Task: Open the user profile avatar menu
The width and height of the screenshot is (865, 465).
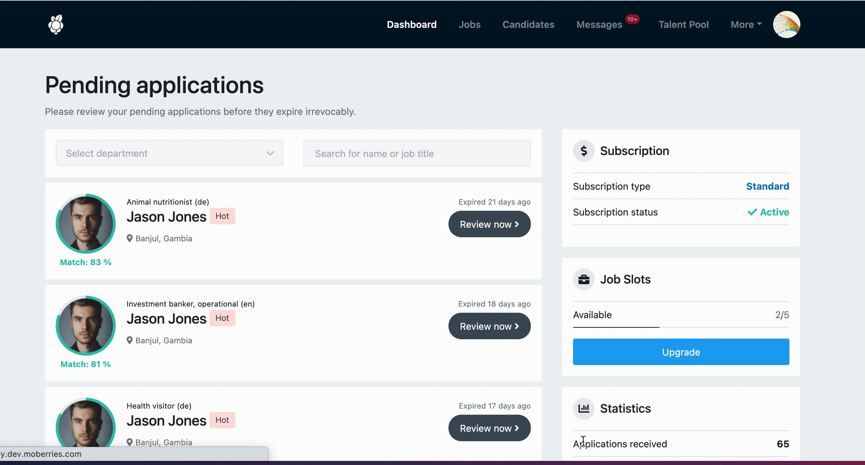Action: [x=786, y=24]
